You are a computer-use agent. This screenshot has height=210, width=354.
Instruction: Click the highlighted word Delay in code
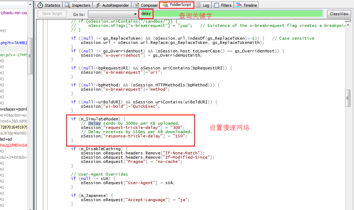94,123
